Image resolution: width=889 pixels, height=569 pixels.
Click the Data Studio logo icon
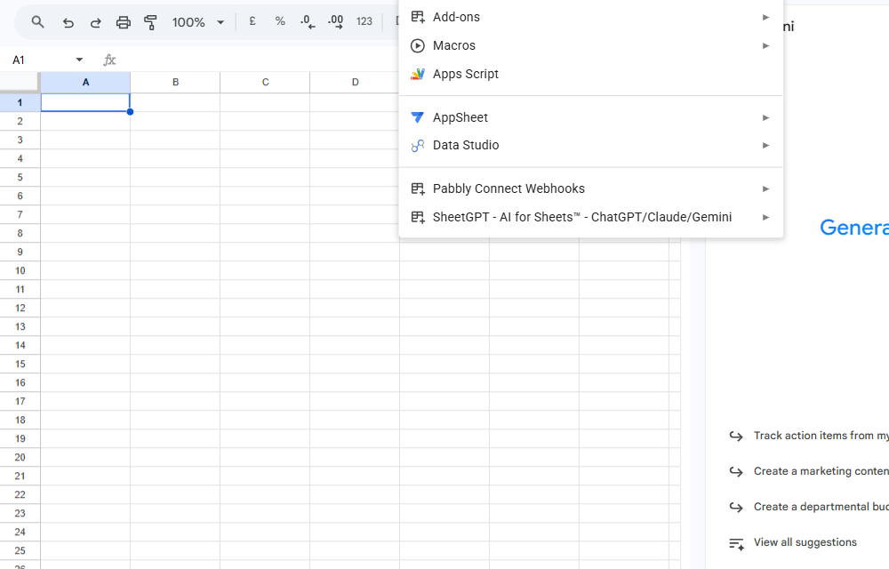418,146
